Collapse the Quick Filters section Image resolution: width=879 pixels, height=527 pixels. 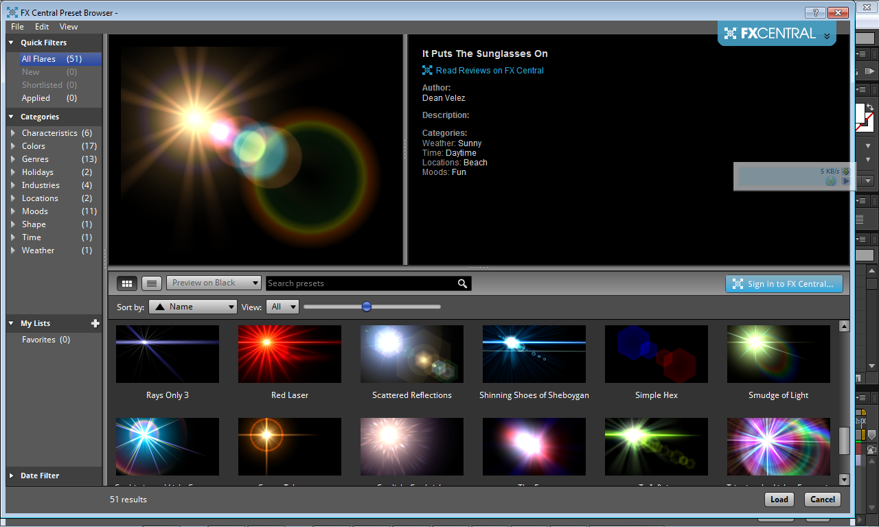(x=11, y=43)
